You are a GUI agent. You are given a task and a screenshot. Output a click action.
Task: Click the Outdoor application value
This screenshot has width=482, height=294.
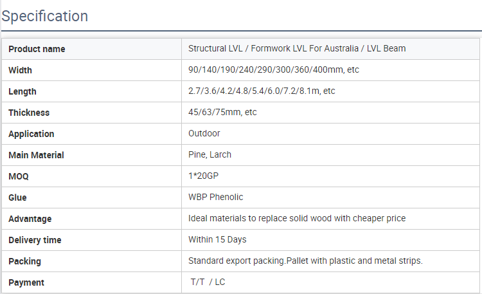tap(204, 134)
